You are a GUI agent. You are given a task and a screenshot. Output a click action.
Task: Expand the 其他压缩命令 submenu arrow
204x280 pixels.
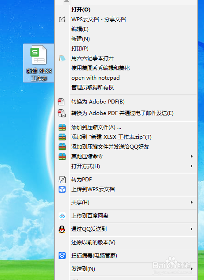(x=192, y=157)
